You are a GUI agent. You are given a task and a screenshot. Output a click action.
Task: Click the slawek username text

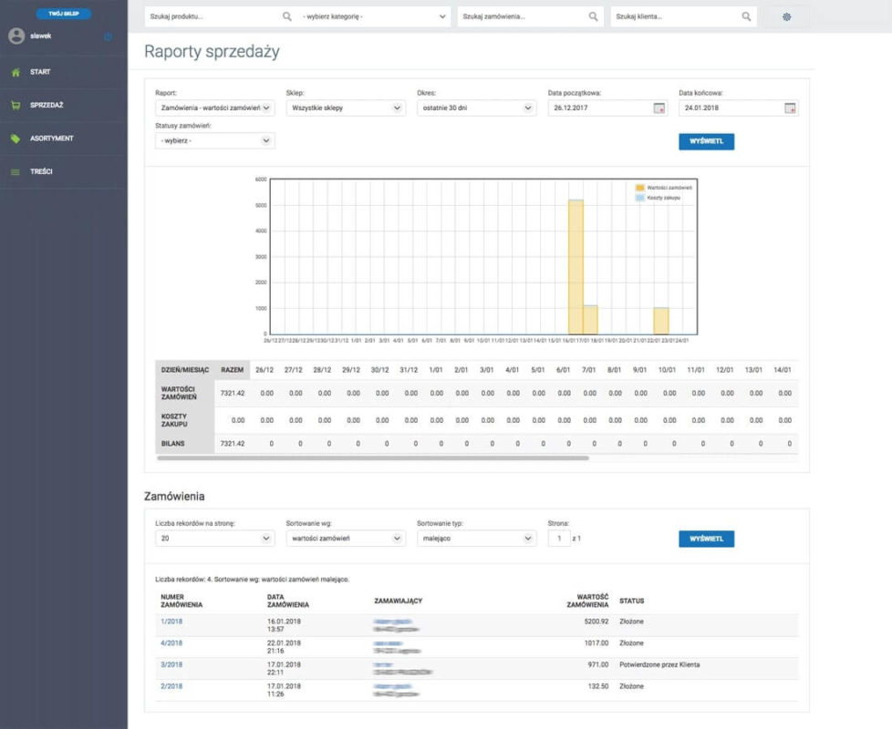(x=41, y=36)
